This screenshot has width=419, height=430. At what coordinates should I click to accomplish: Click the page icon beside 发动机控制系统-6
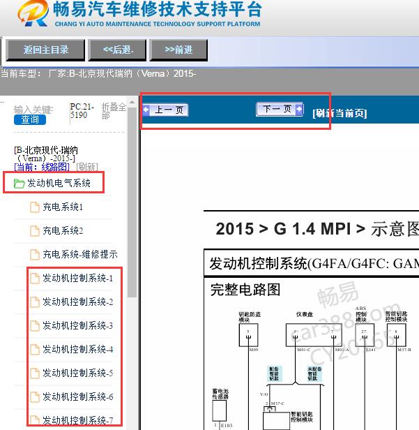(x=35, y=397)
